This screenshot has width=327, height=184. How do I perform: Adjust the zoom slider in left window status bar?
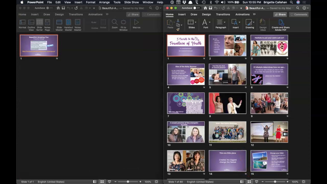tap(128, 182)
